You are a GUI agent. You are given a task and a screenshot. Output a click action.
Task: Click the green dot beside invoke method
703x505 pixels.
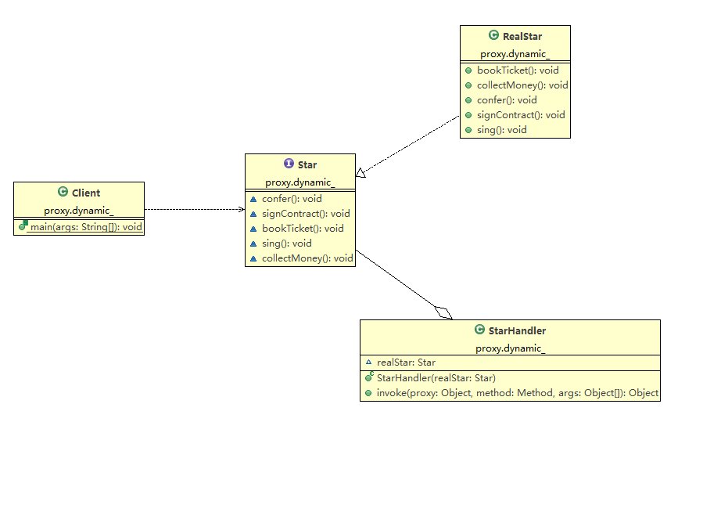click(368, 393)
